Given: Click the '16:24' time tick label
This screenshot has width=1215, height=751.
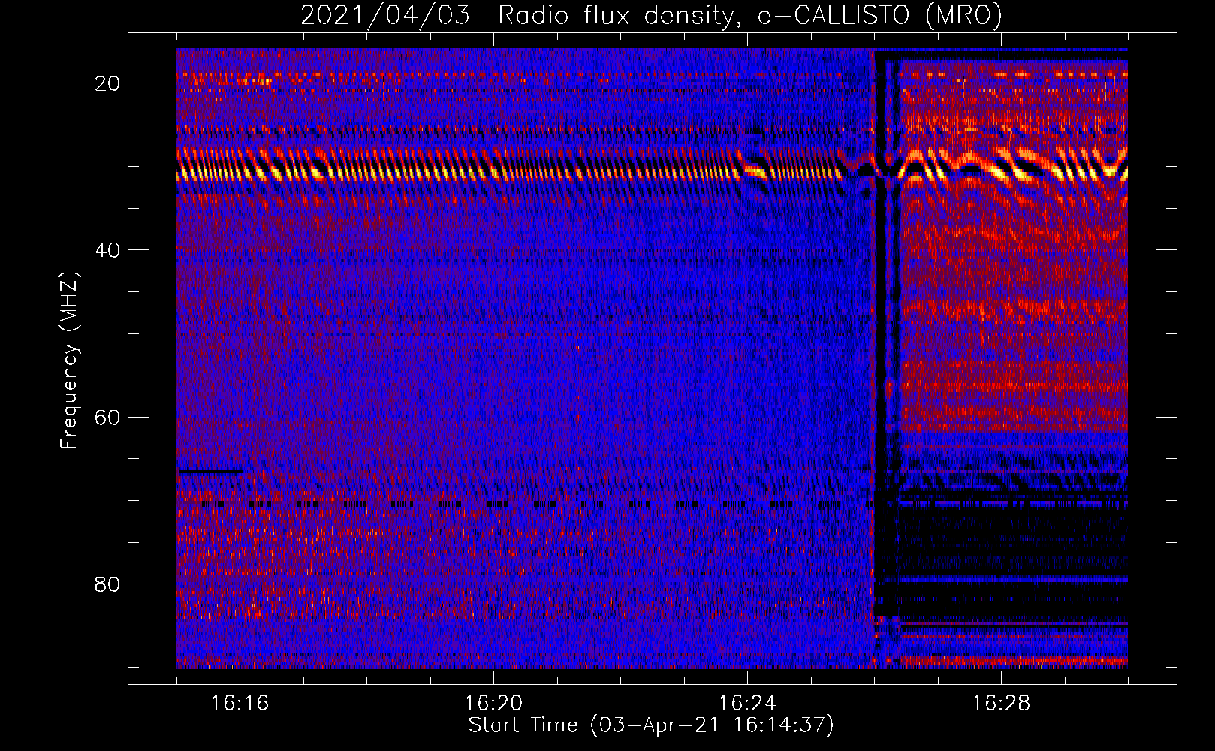Looking at the screenshot, I should 747,703.
